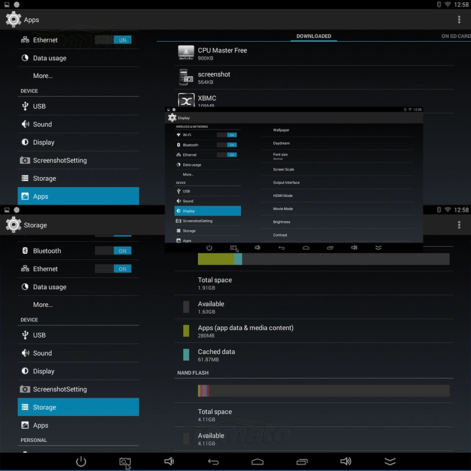
Task: Open the overflow menu on the Apps screen
Action: point(459,19)
